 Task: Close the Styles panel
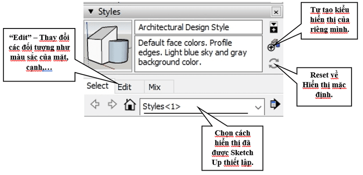coord(276,12)
